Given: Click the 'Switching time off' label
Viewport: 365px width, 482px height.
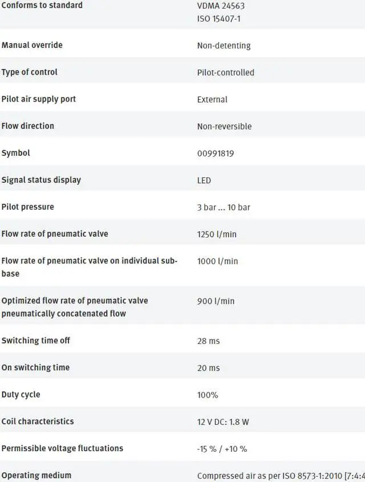Looking at the screenshot, I should (x=36, y=341).
